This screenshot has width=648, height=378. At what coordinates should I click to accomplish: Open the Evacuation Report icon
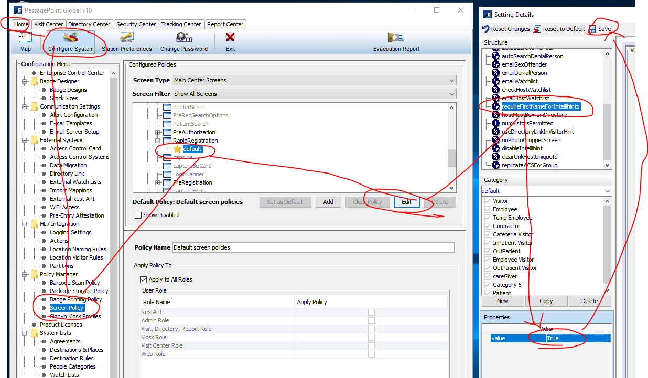tap(396, 38)
